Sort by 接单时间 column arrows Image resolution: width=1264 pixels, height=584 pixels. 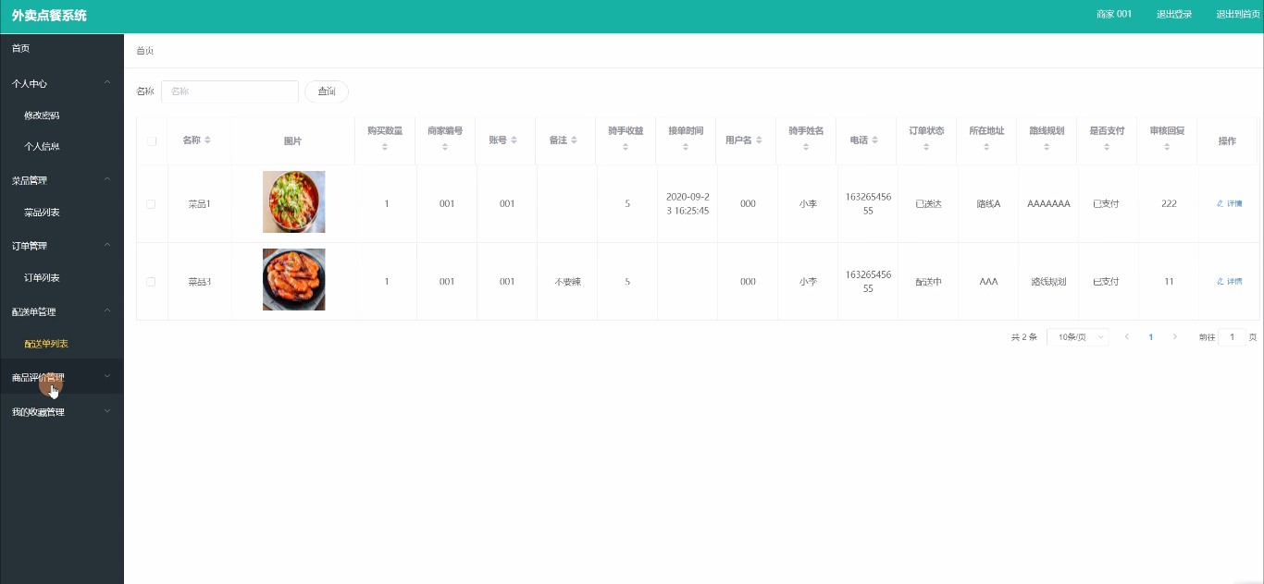pos(686,147)
